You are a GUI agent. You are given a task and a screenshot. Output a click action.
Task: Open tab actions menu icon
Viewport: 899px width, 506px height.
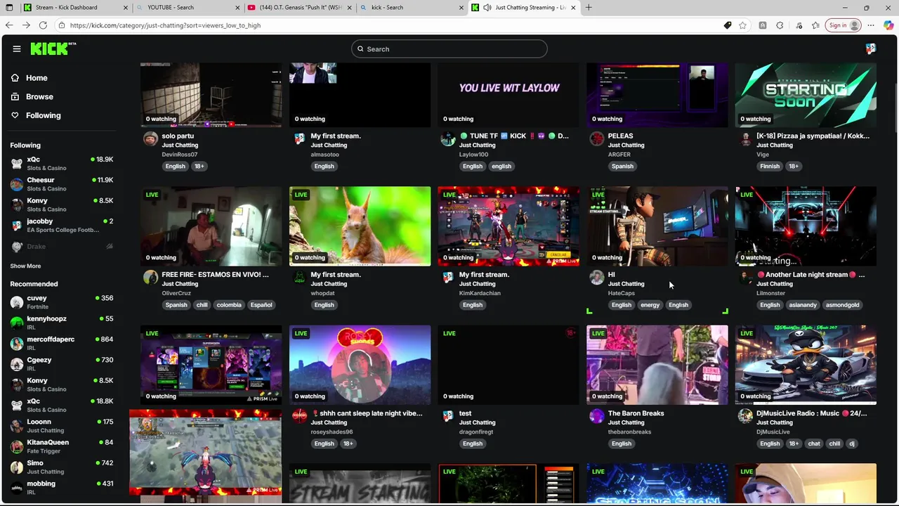point(9,8)
